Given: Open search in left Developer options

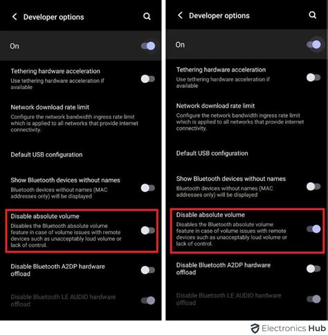Looking at the screenshot, I should [147, 17].
